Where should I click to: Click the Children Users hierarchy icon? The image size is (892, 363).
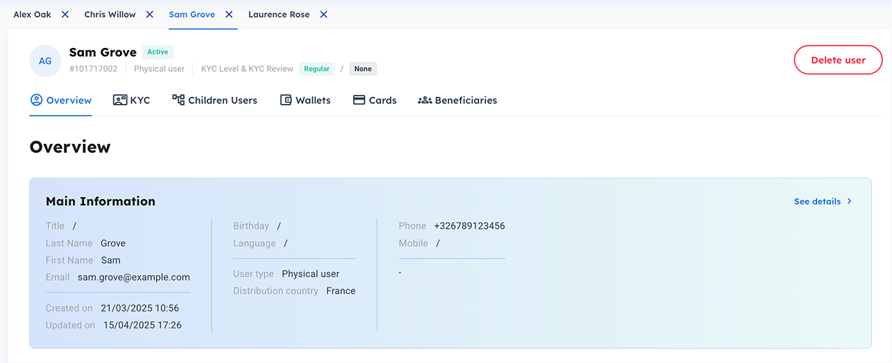coord(178,100)
